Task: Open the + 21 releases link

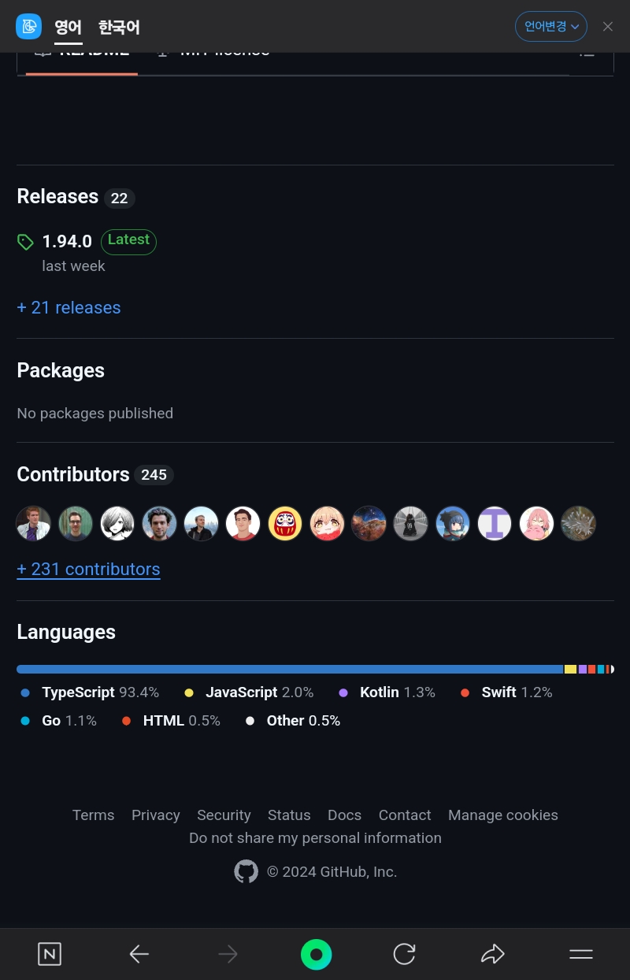Action: (x=69, y=307)
